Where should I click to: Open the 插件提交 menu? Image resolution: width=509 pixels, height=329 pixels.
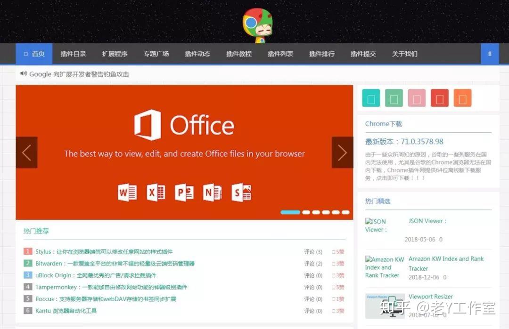tap(363, 54)
